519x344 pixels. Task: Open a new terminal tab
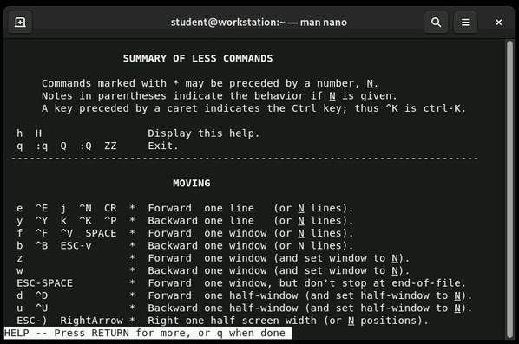[x=20, y=23]
